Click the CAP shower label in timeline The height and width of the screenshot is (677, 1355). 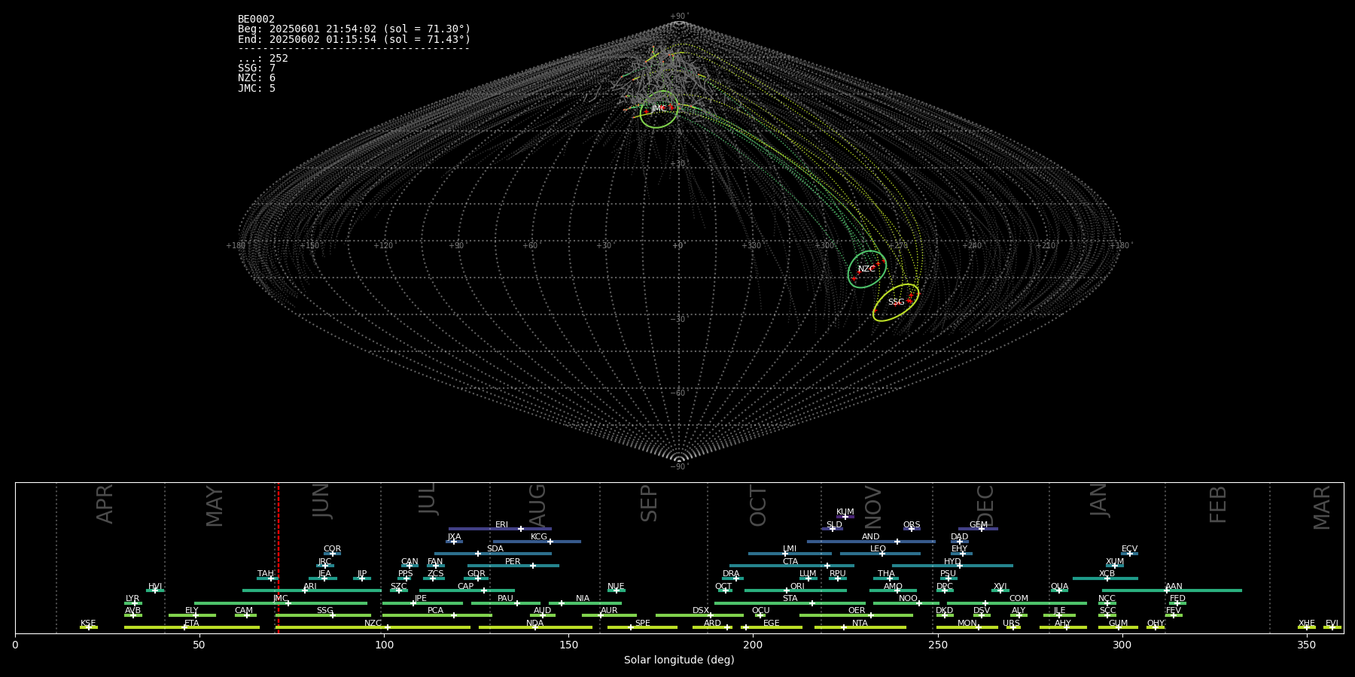click(x=466, y=587)
